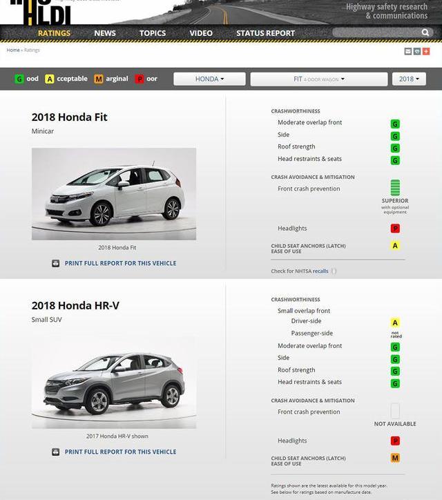
Task: Click HR-V Passenger-side not rated label
Action: tap(396, 334)
